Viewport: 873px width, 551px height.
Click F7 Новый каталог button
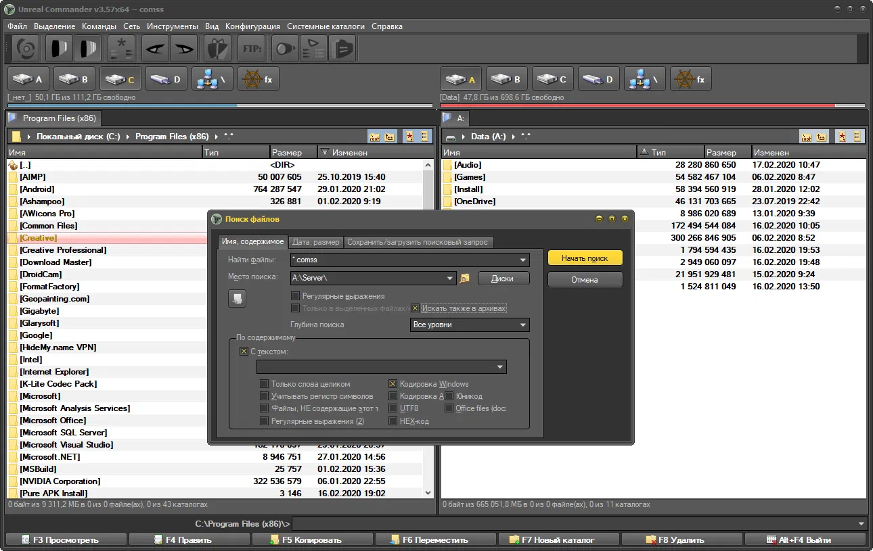pyautogui.click(x=558, y=540)
